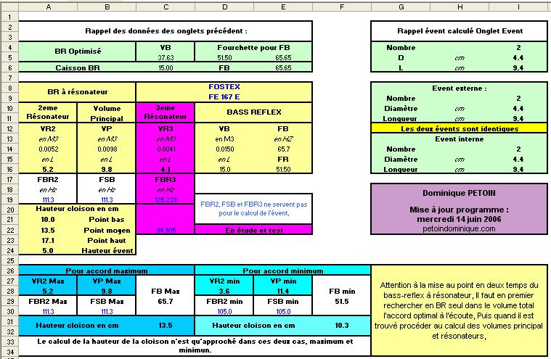Select row 1 header
The height and width of the screenshot is (359, 551).
[x=9, y=17]
